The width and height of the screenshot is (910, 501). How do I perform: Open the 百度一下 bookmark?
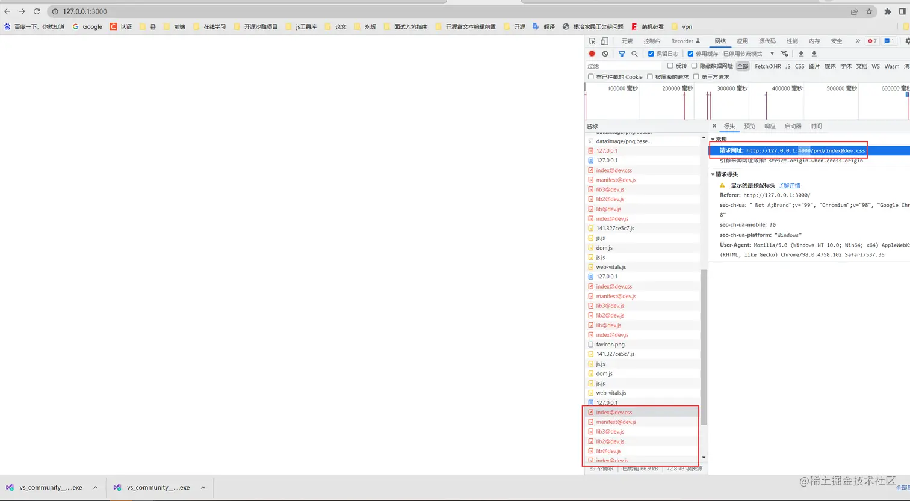[x=34, y=26]
